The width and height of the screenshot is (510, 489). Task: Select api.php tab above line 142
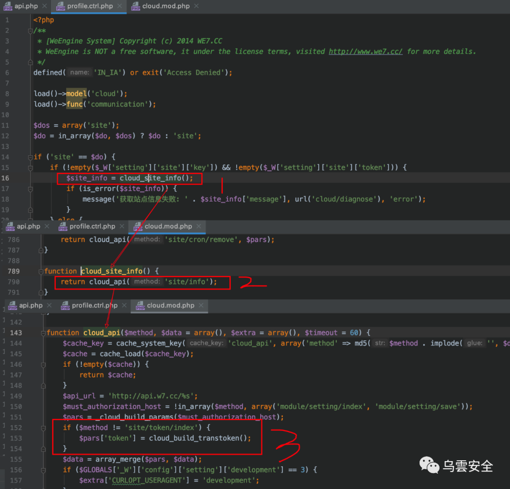tap(30, 306)
